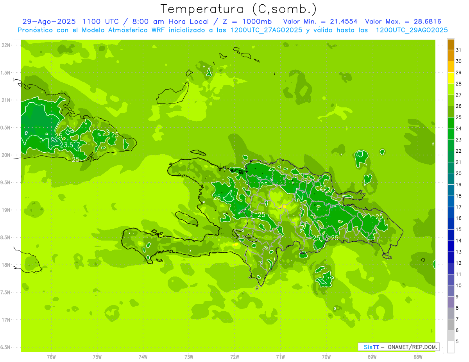The height and width of the screenshot is (362, 469).
Task: Click the '0.5N' latitude label
Action: [x=6, y=128]
